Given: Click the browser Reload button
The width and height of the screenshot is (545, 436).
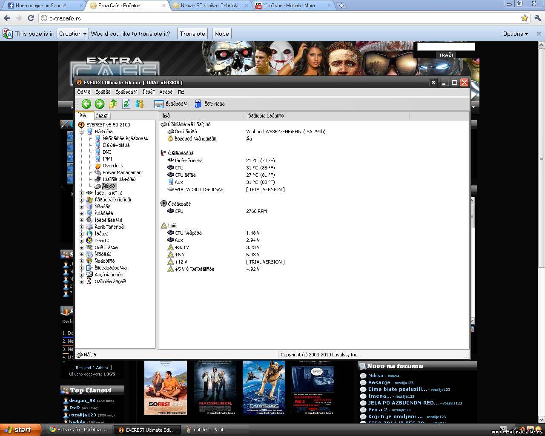Looking at the screenshot, I should pos(31,18).
